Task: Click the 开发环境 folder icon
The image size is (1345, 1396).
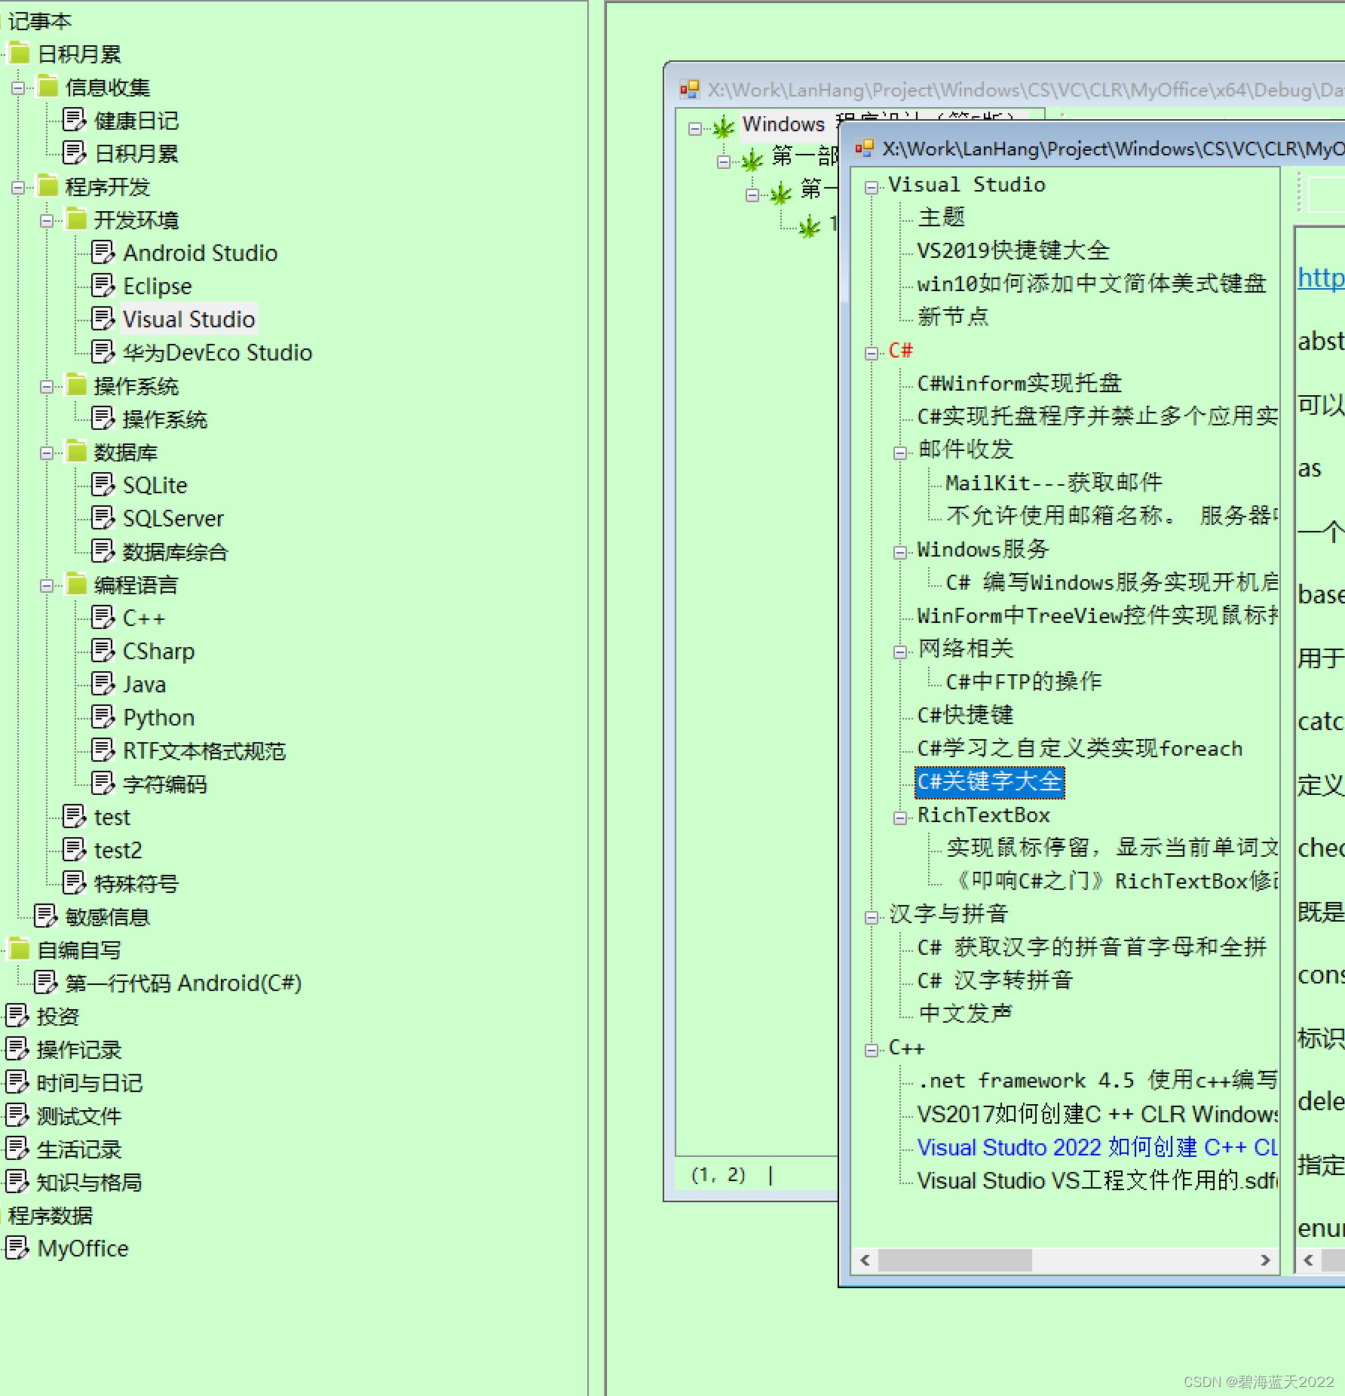Action: (x=76, y=219)
